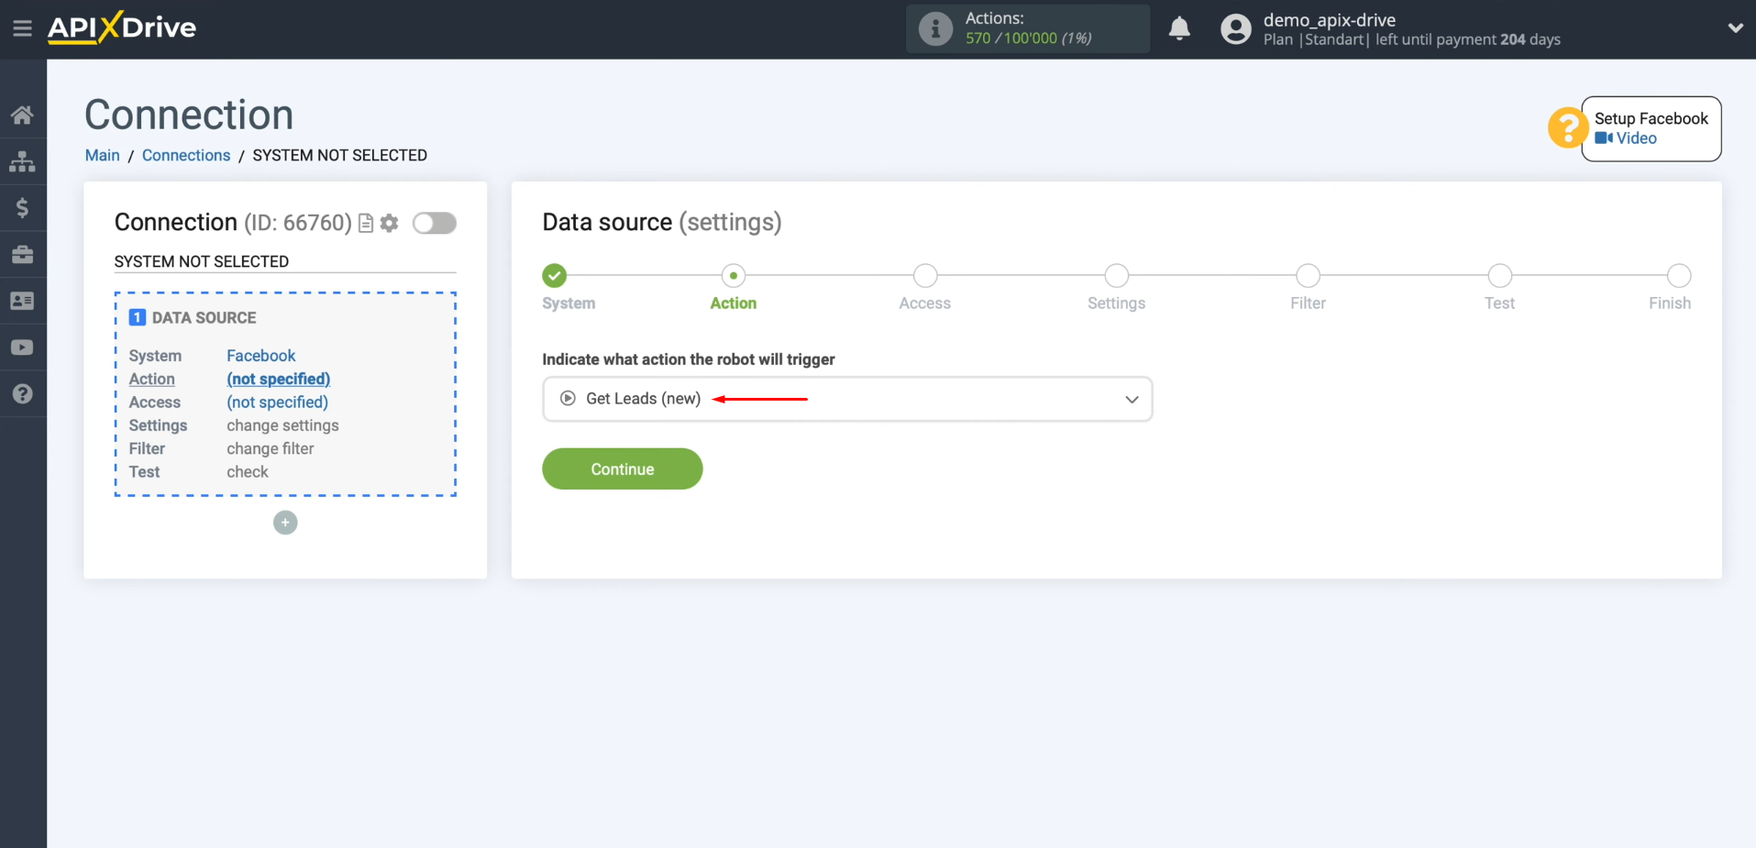Viewport: 1756px width, 848px height.
Task: Open the home page from sidebar
Action: point(23,114)
